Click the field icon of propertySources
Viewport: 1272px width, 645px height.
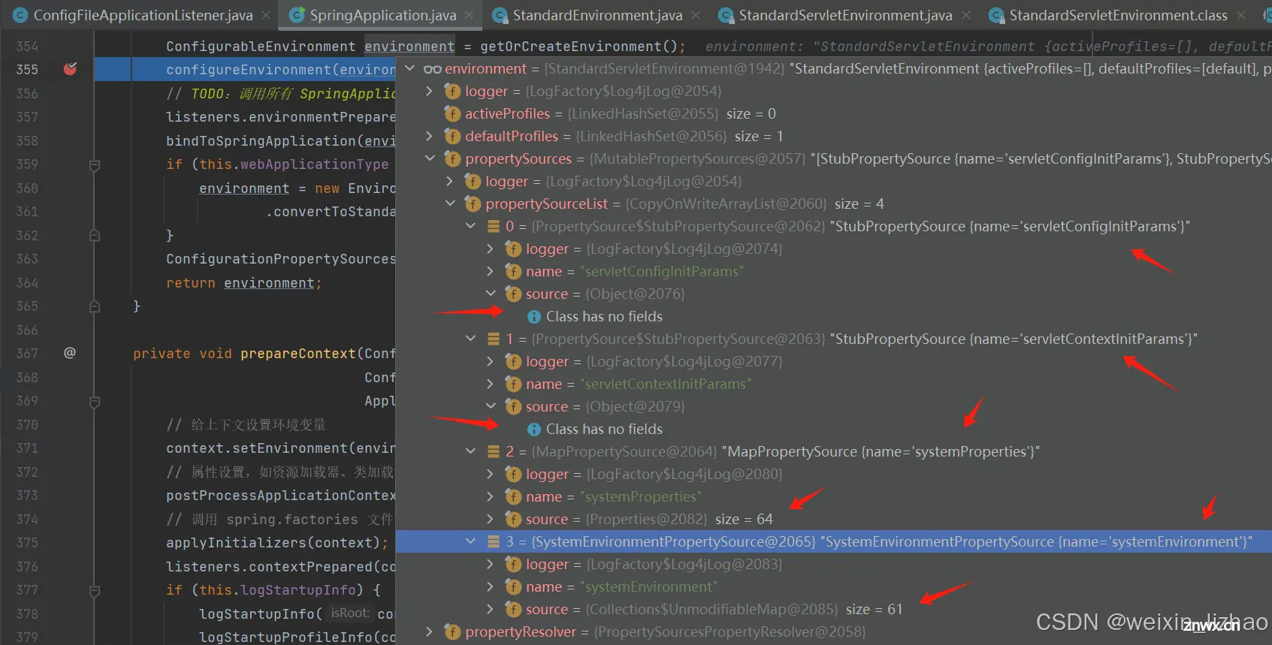(452, 158)
